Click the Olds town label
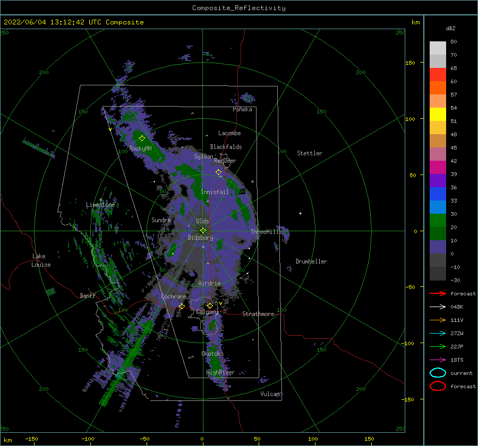The image size is (478, 446). pos(202,221)
